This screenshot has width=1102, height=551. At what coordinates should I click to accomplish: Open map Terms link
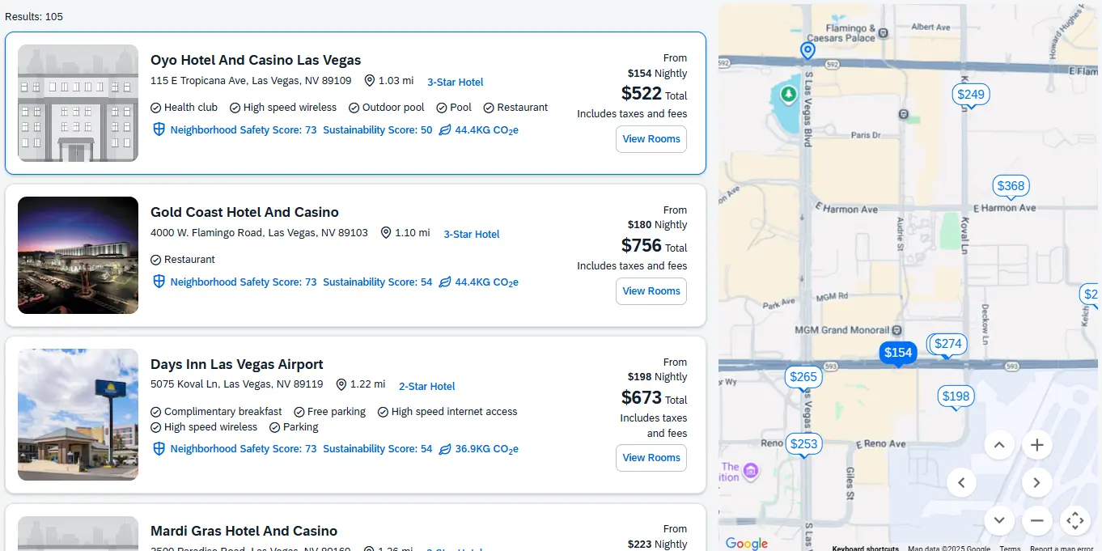[1010, 548]
